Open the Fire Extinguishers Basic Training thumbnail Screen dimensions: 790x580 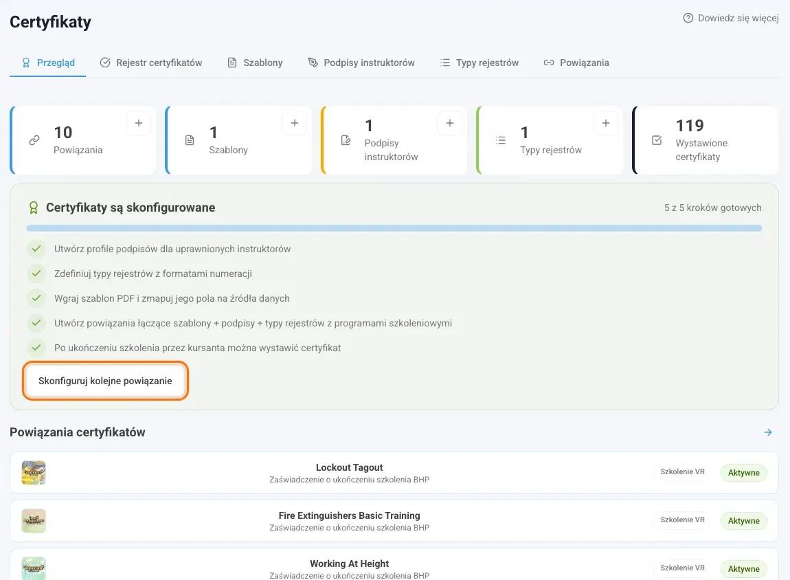(34, 521)
